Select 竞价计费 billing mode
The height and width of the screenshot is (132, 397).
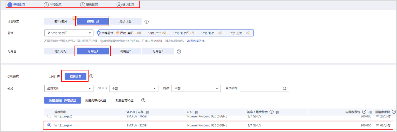(x=125, y=21)
